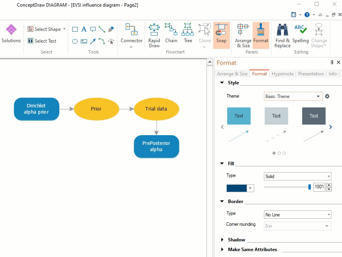Open the Basic Theme dropdown
The height and width of the screenshot is (257, 342).
293,96
